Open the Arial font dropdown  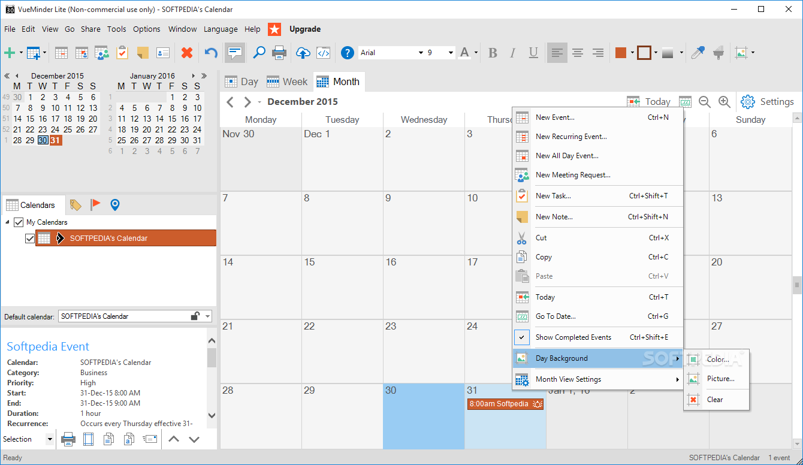tap(421, 53)
